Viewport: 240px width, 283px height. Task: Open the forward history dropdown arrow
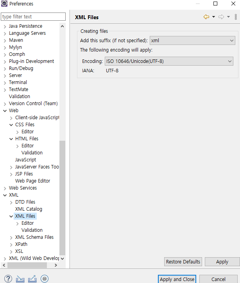pos(228,17)
